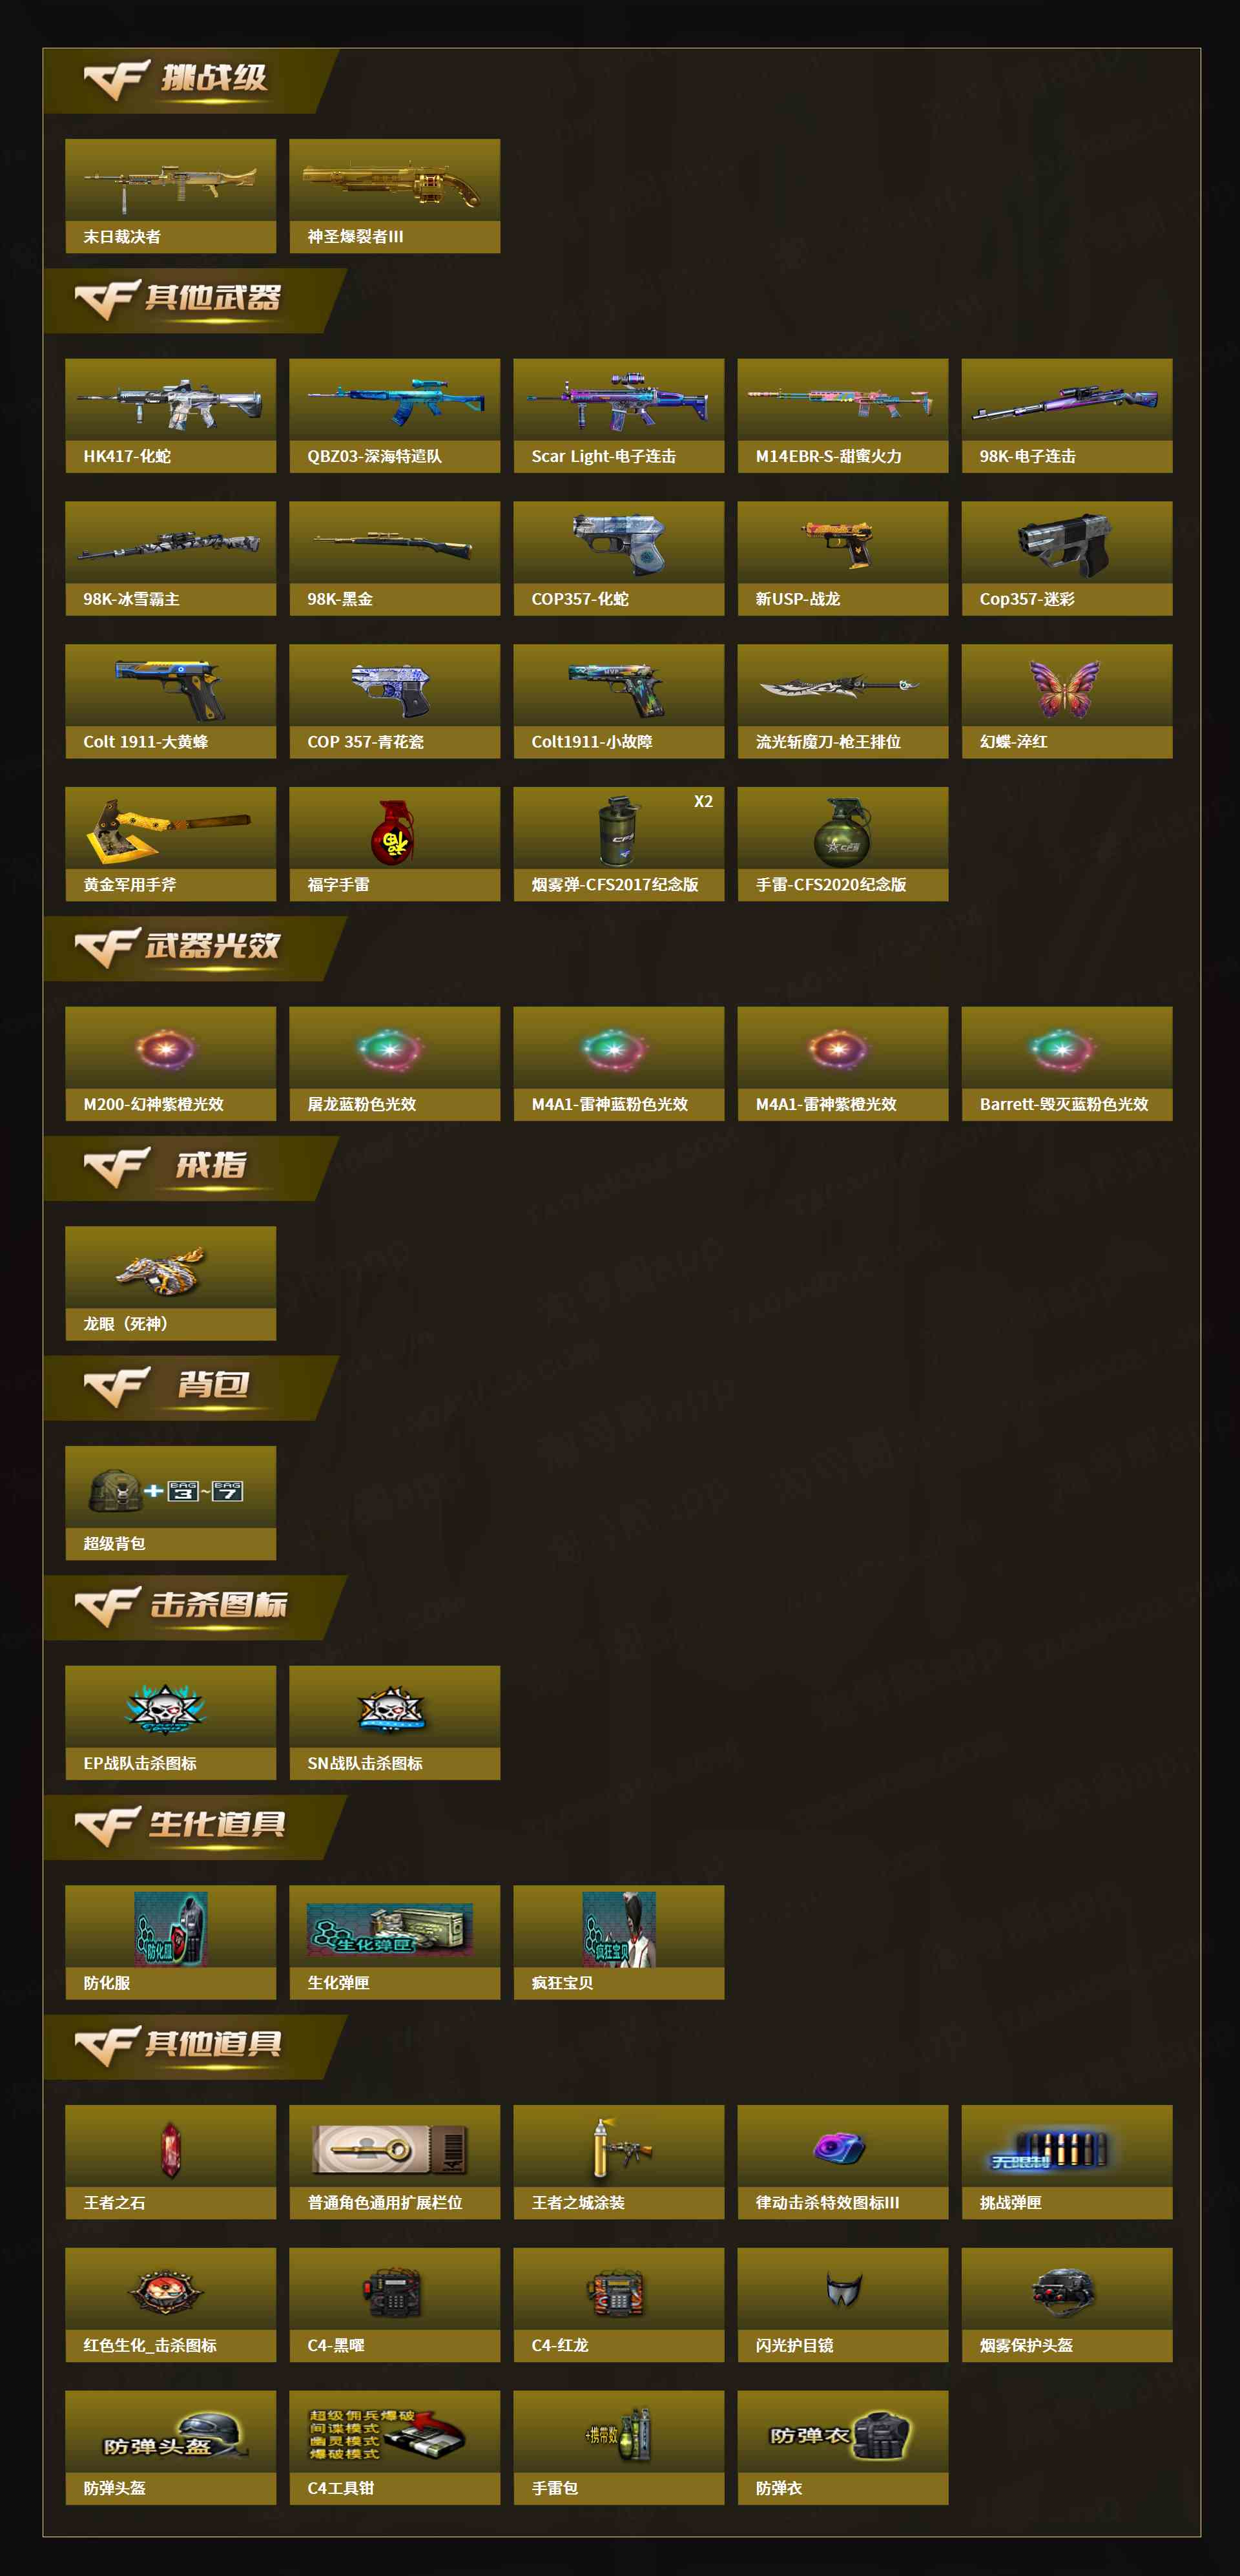Click the 超级背包 backpack item
Viewport: 1240px width, 2576px height.
(171, 1503)
